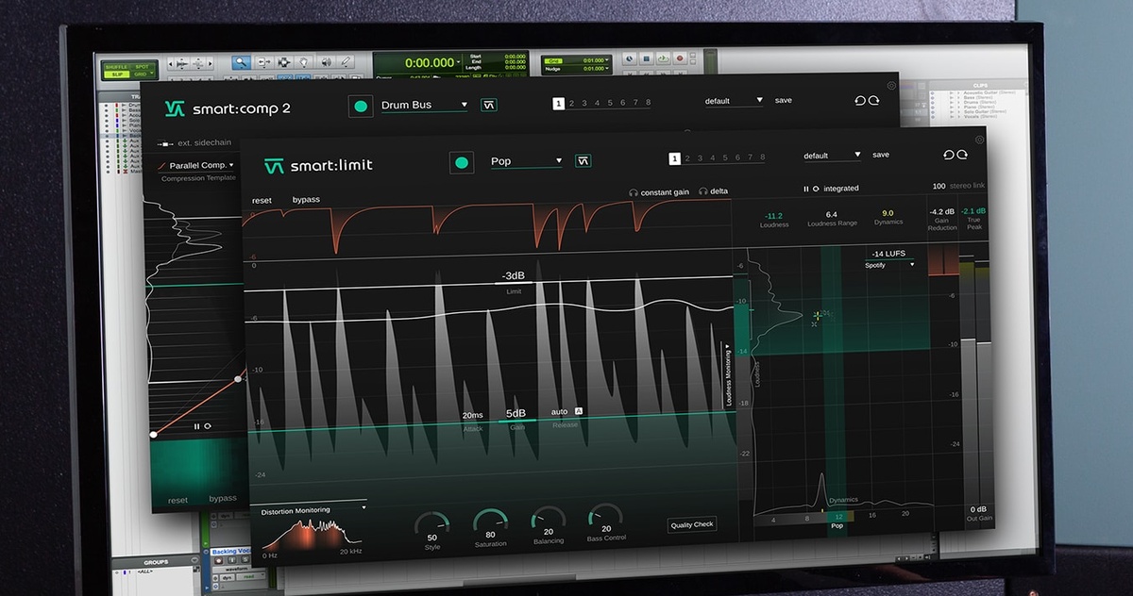This screenshot has width=1133, height=596.
Task: Select state 1 in smart:comp 2
Action: [559, 104]
